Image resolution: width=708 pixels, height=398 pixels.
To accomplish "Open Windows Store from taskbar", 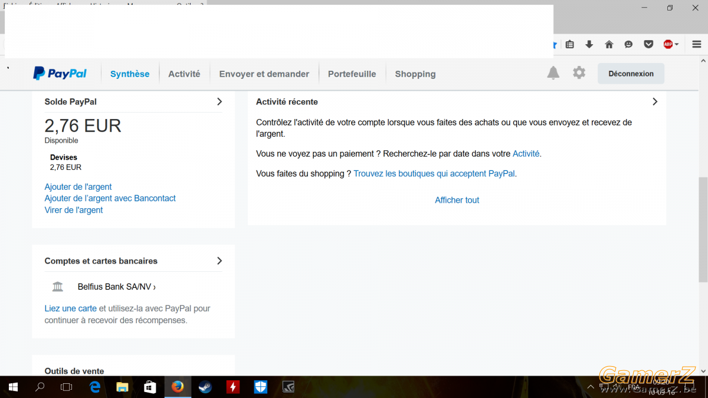I will (x=150, y=387).
